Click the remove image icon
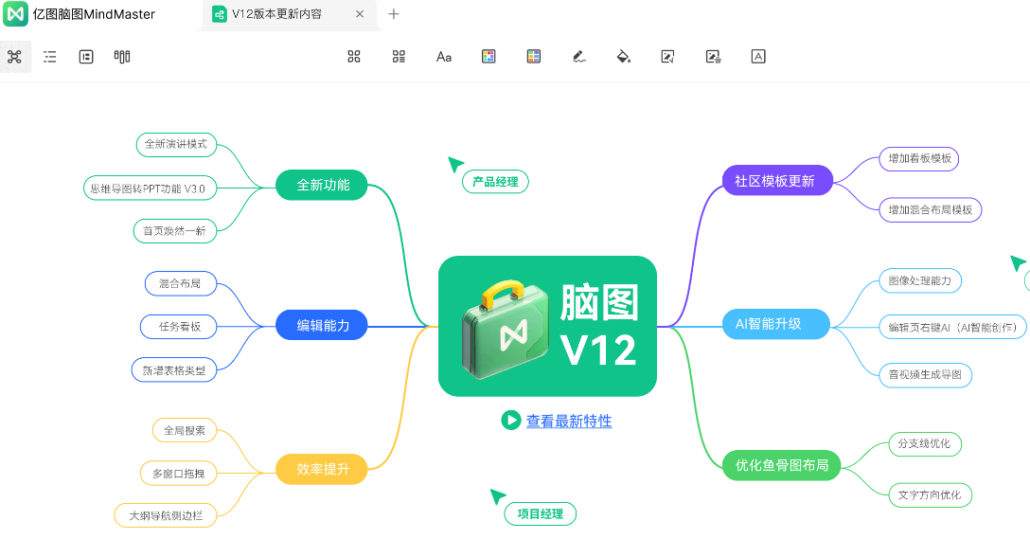The width and height of the screenshot is (1030, 557). point(713,56)
